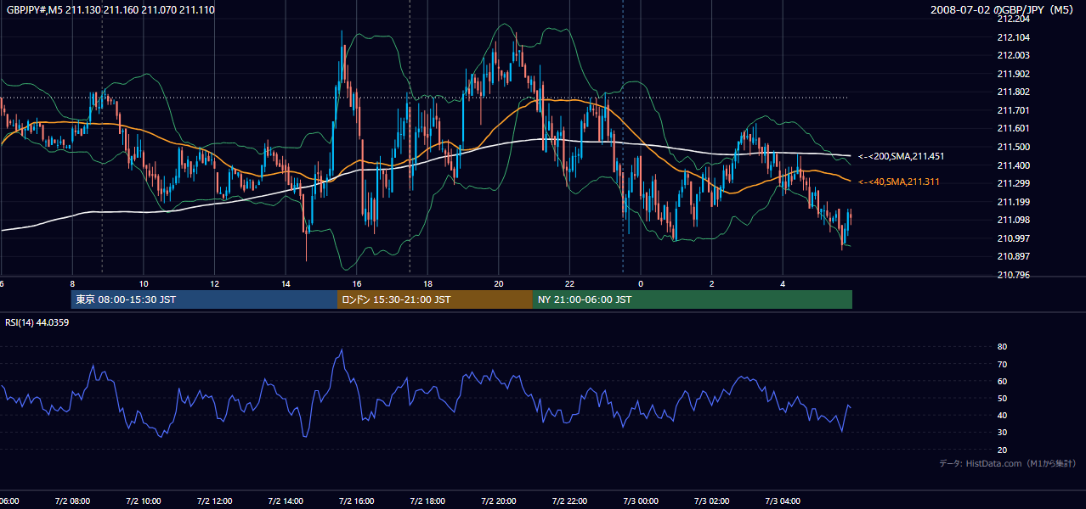
Task: Click the RSI(14) 44.0359 indicator label
Action: [x=37, y=322]
